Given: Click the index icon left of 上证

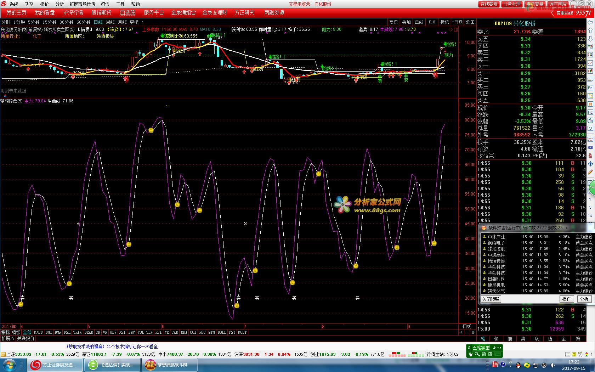Looking at the screenshot, I should (x=3, y=354).
